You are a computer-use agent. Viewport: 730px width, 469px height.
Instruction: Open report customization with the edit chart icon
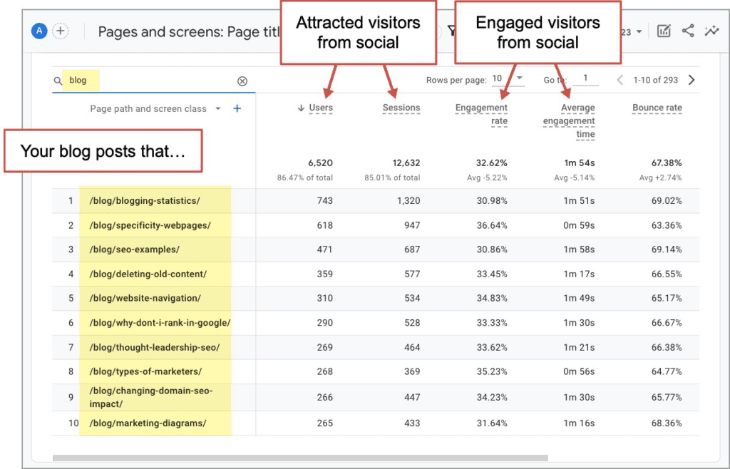[663, 31]
